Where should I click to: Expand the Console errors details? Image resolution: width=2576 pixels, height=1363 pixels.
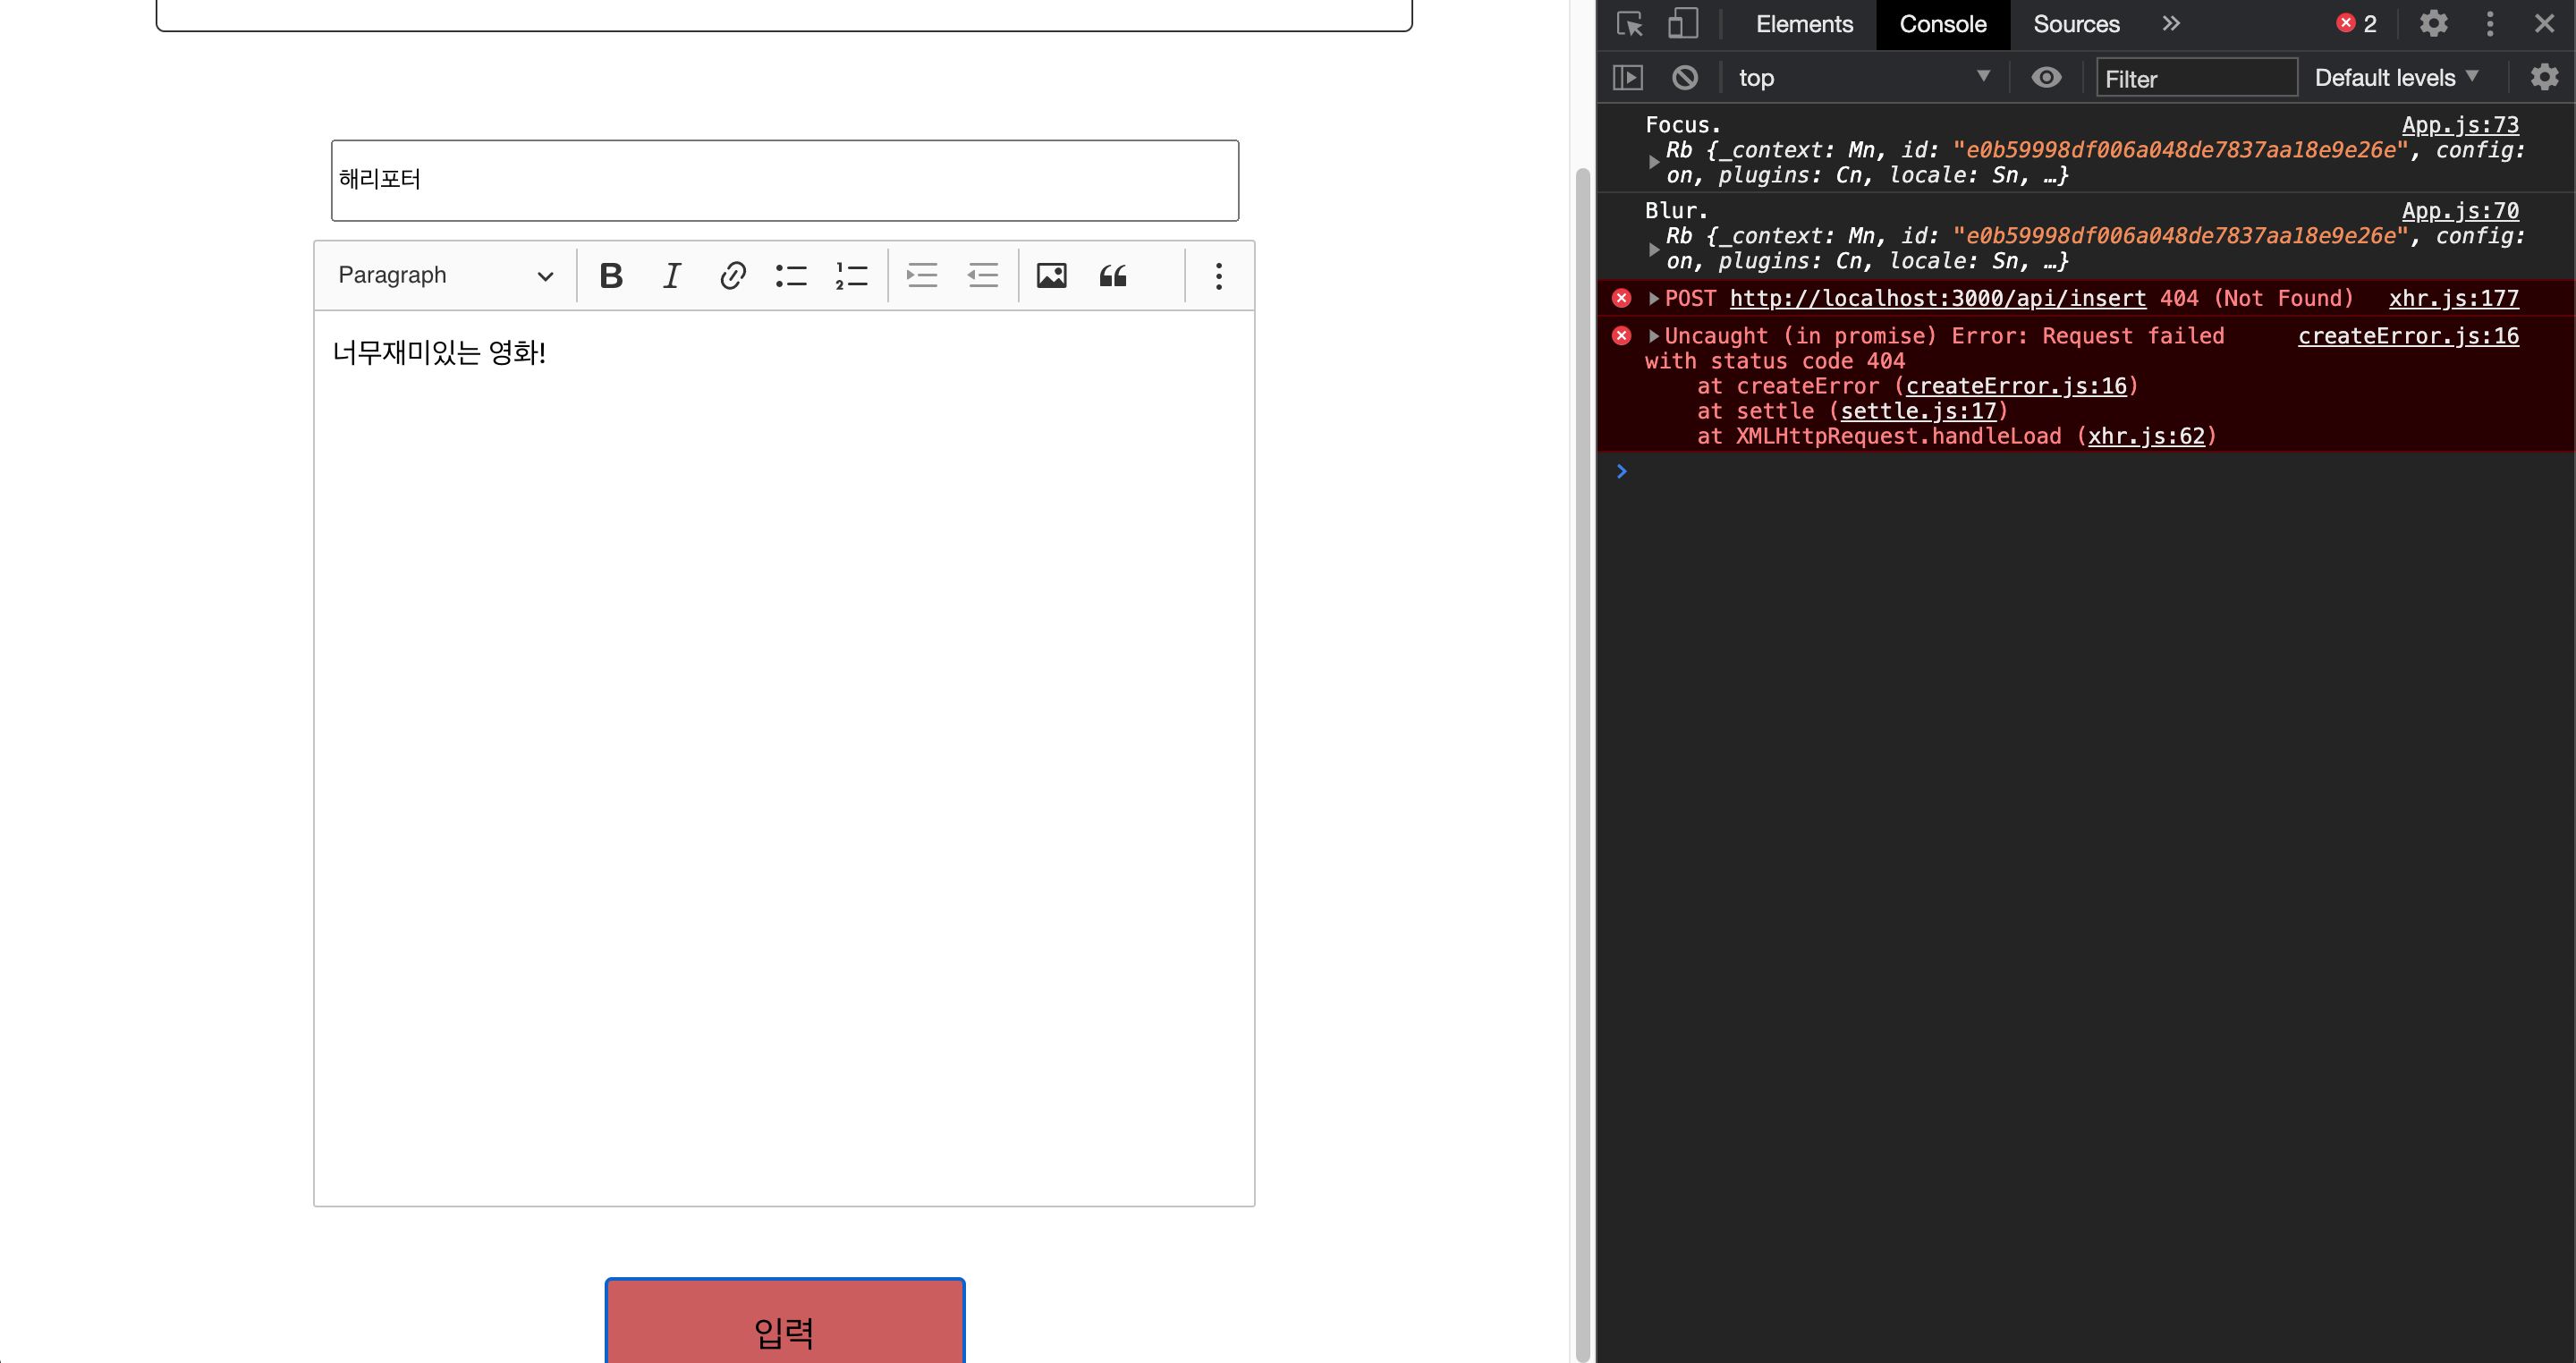coord(1653,296)
